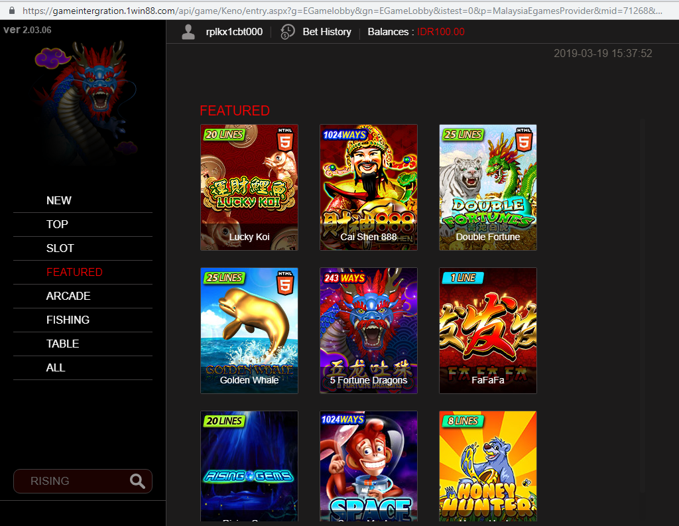Open Bet History

327,32
